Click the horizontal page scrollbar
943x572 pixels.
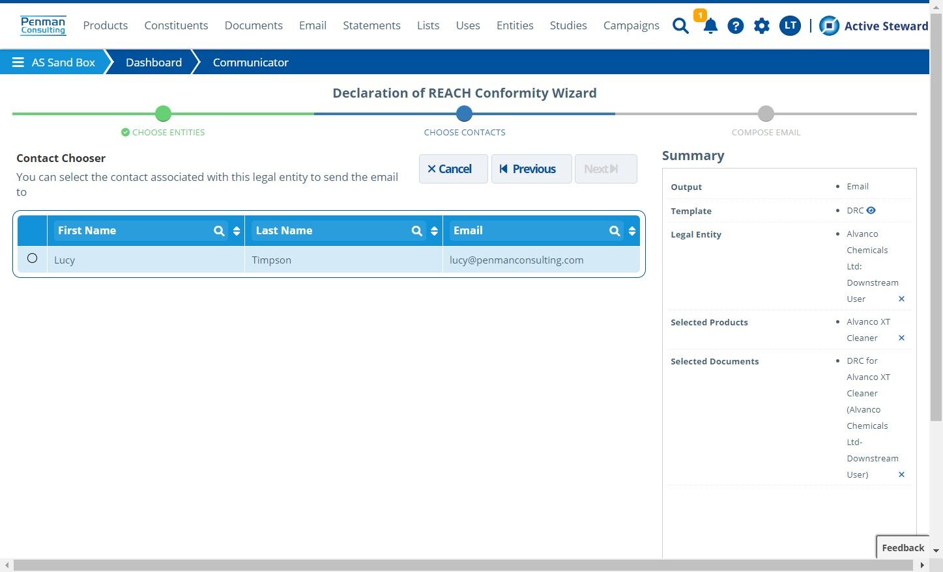[x=463, y=565]
